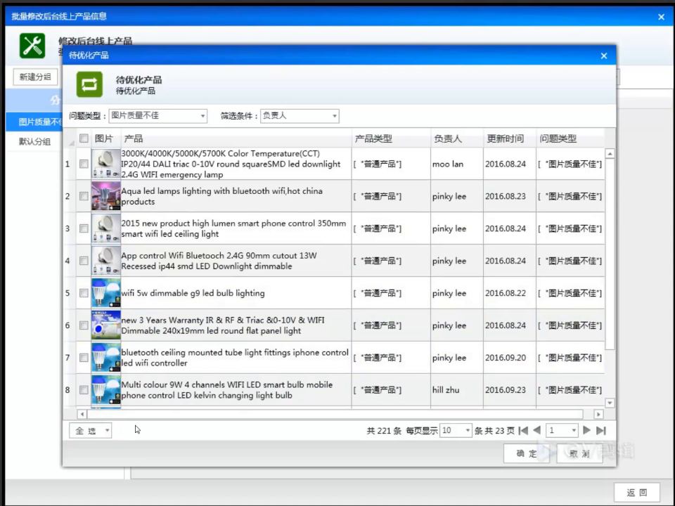This screenshot has height=506, width=675.
Task: Go to the first page icon
Action: tap(523, 430)
